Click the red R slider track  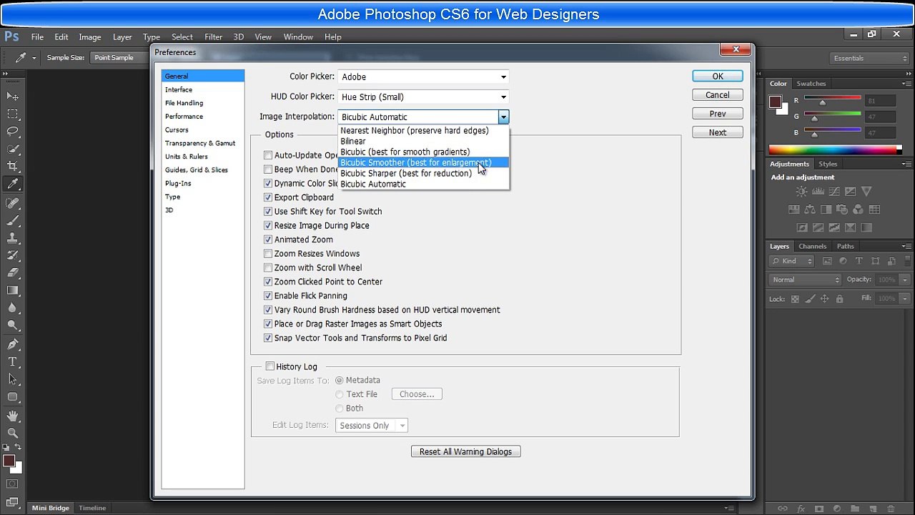(x=832, y=98)
